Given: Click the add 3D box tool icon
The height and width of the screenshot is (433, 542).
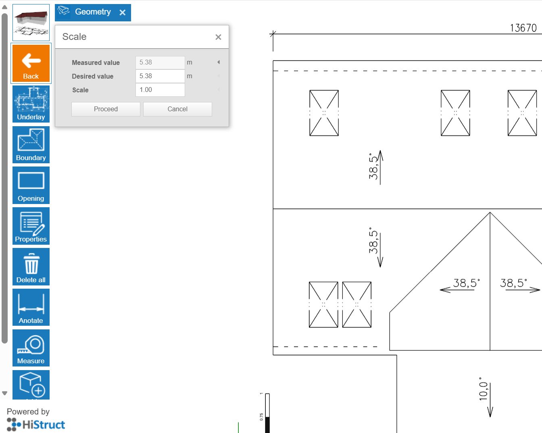Looking at the screenshot, I should (31, 385).
